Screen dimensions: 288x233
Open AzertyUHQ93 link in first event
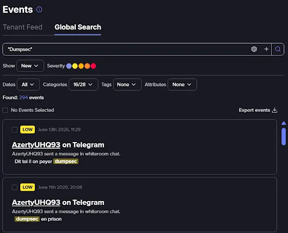[36, 145]
